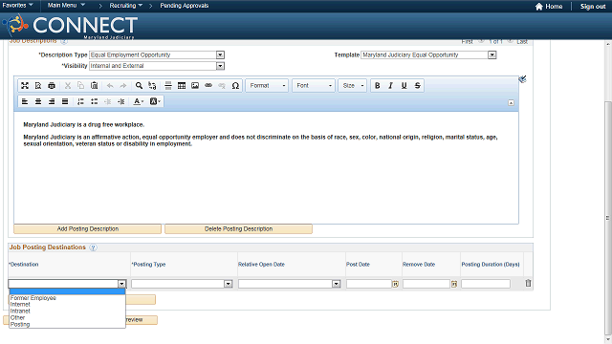The image size is (612, 344).
Task: Insert a table using the table icon
Action: (x=182, y=86)
